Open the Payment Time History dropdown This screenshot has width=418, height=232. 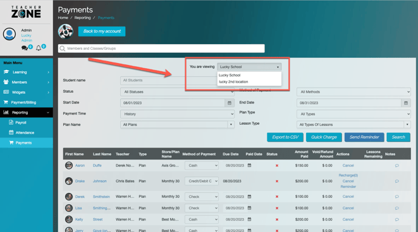click(177, 114)
